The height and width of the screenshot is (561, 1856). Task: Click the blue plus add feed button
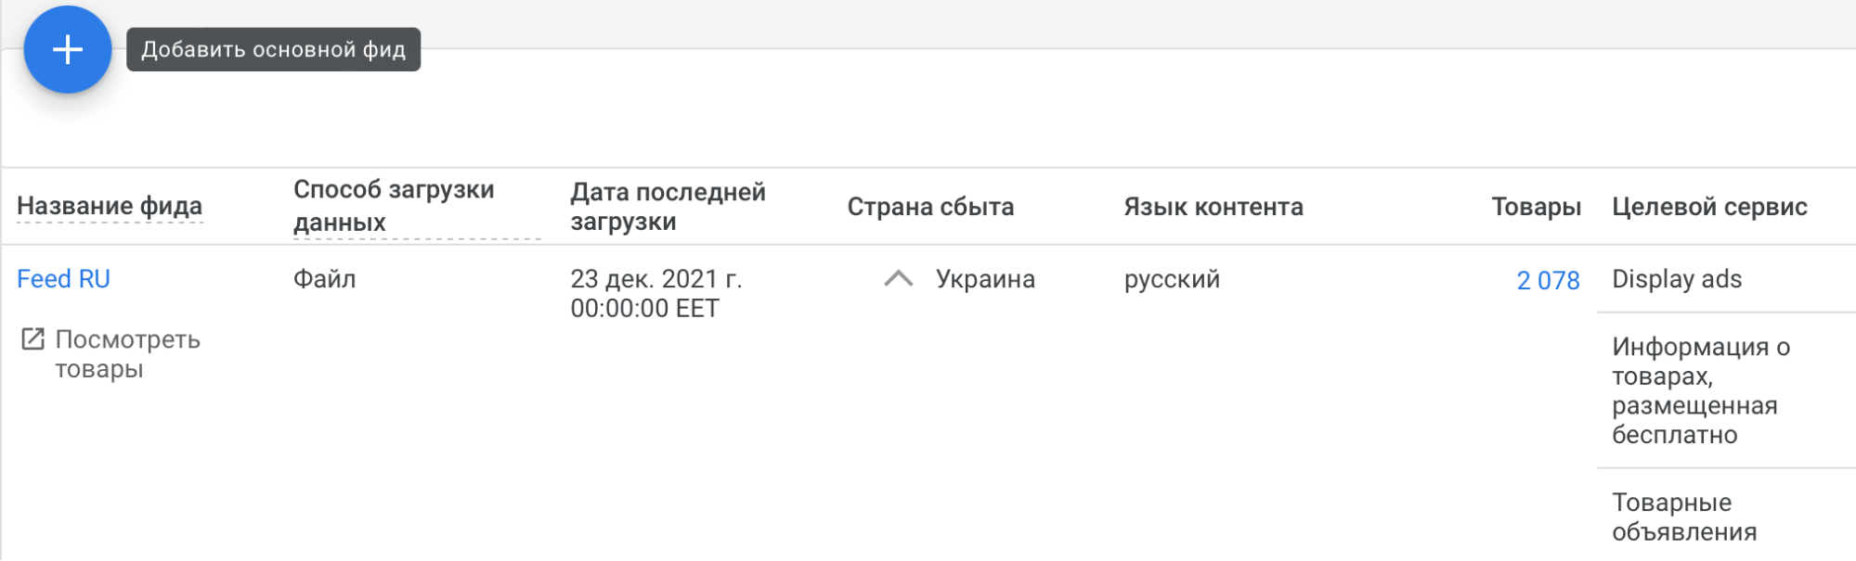click(x=68, y=50)
